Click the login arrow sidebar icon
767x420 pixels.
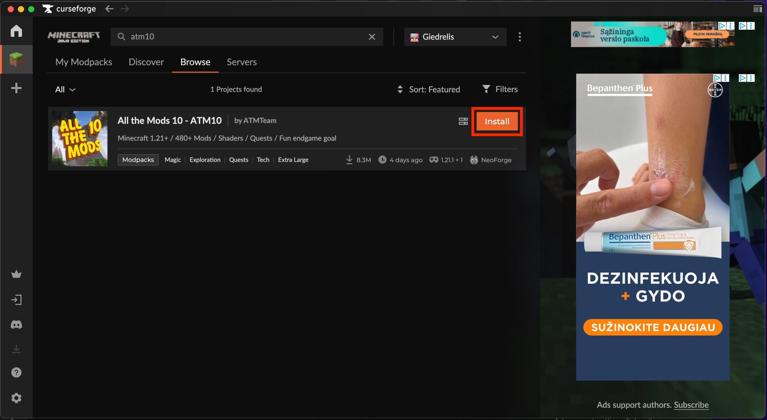16,300
